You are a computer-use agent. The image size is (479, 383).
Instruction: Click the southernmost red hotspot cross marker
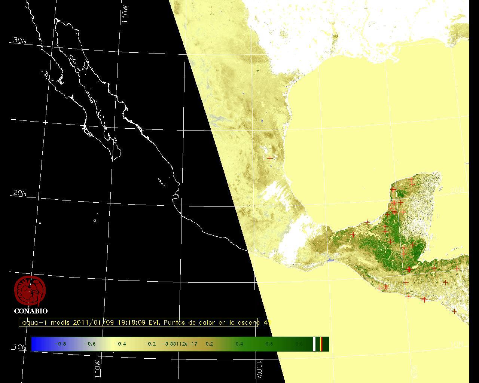tap(454, 311)
